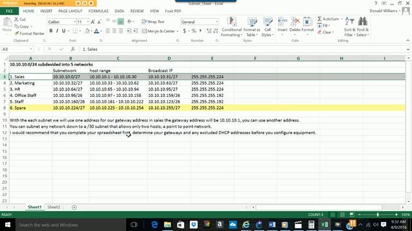Click the Paste clipboard icon
The width and height of the screenshot is (412, 231).
(x=7, y=23)
